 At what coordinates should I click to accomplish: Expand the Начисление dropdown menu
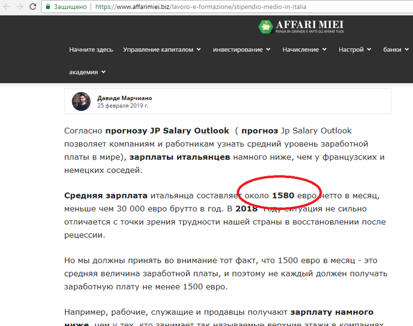coord(304,50)
